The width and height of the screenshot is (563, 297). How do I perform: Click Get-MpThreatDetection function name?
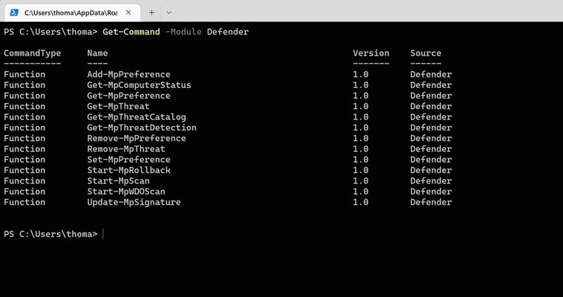pyautogui.click(x=141, y=127)
